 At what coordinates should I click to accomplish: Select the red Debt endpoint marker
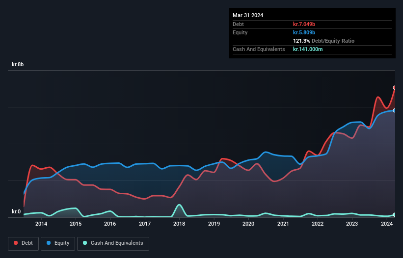[395, 88]
